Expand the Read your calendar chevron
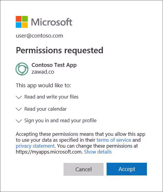Viewport: 163px width, 192px height. pos(19,109)
